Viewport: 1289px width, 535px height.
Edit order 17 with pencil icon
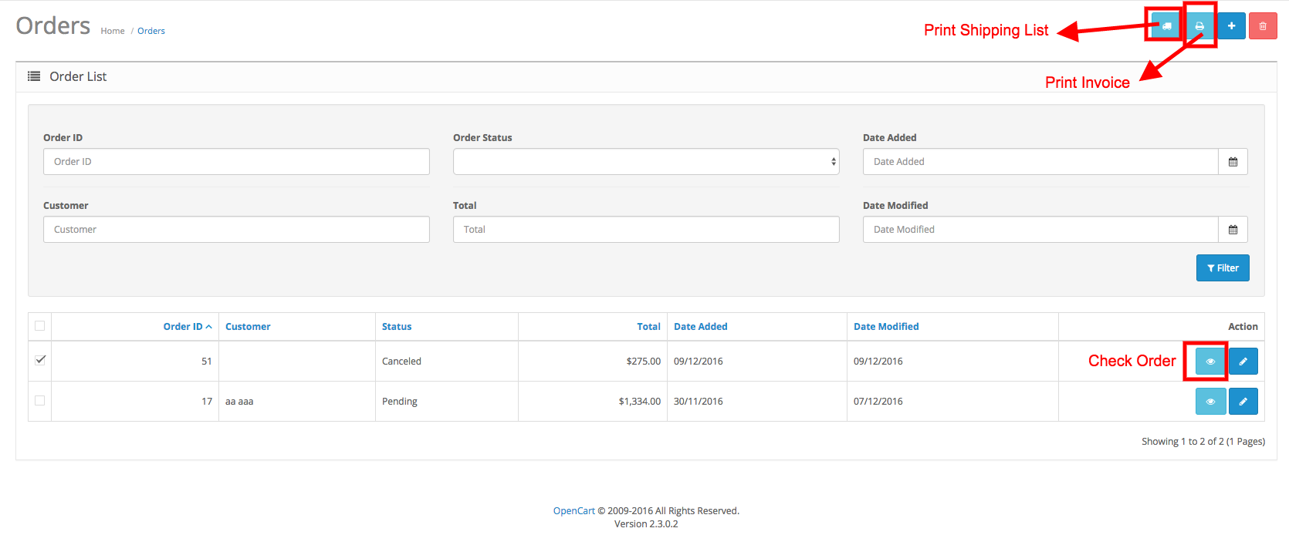click(x=1243, y=402)
